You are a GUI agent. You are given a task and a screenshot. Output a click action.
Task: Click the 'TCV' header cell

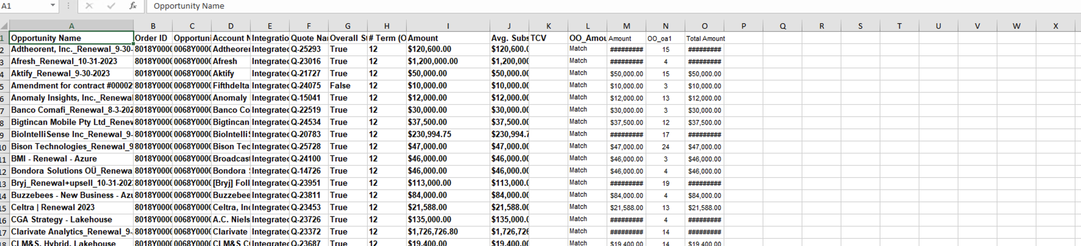548,38
